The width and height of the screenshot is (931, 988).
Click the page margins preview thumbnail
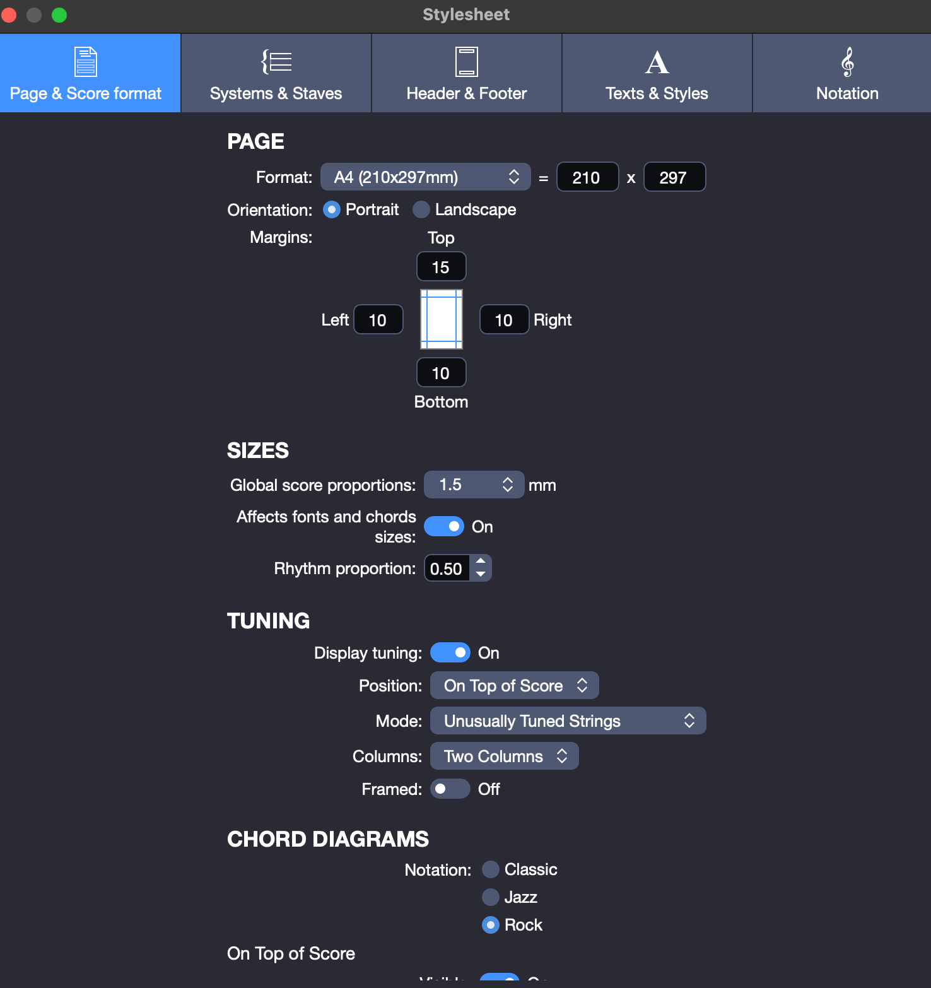tap(442, 319)
